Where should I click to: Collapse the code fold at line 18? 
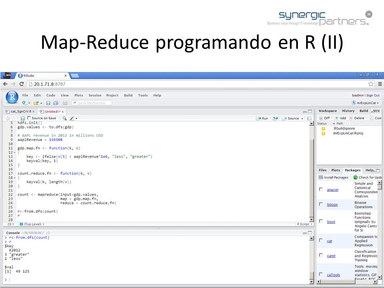pos(14,178)
